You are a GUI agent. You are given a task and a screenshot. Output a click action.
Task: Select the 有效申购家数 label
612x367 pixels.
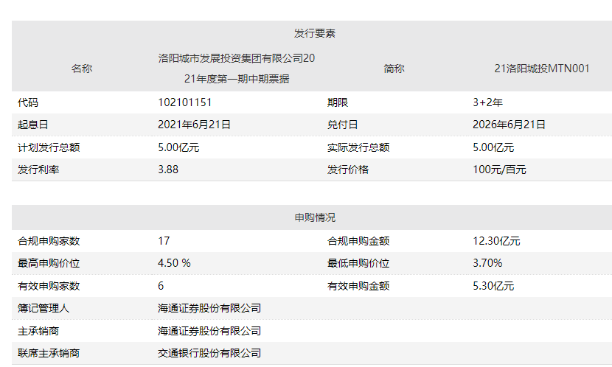pos(49,286)
